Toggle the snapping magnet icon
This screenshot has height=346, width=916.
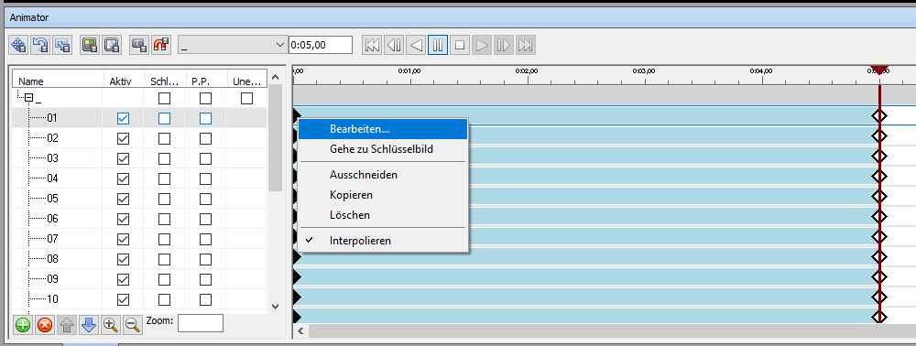(x=160, y=45)
